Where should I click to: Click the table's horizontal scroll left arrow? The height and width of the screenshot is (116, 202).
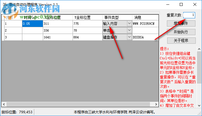[4, 104]
